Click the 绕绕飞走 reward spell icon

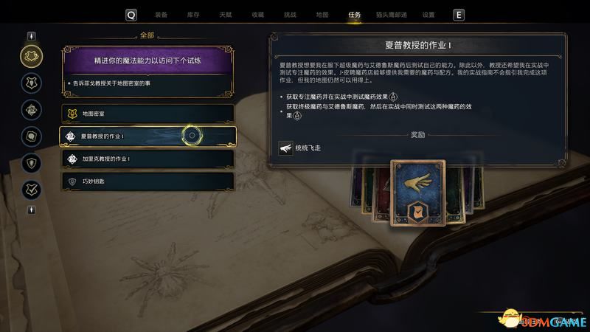(x=285, y=148)
